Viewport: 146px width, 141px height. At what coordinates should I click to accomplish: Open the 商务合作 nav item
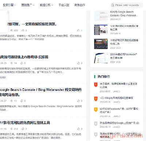pos(80,5)
